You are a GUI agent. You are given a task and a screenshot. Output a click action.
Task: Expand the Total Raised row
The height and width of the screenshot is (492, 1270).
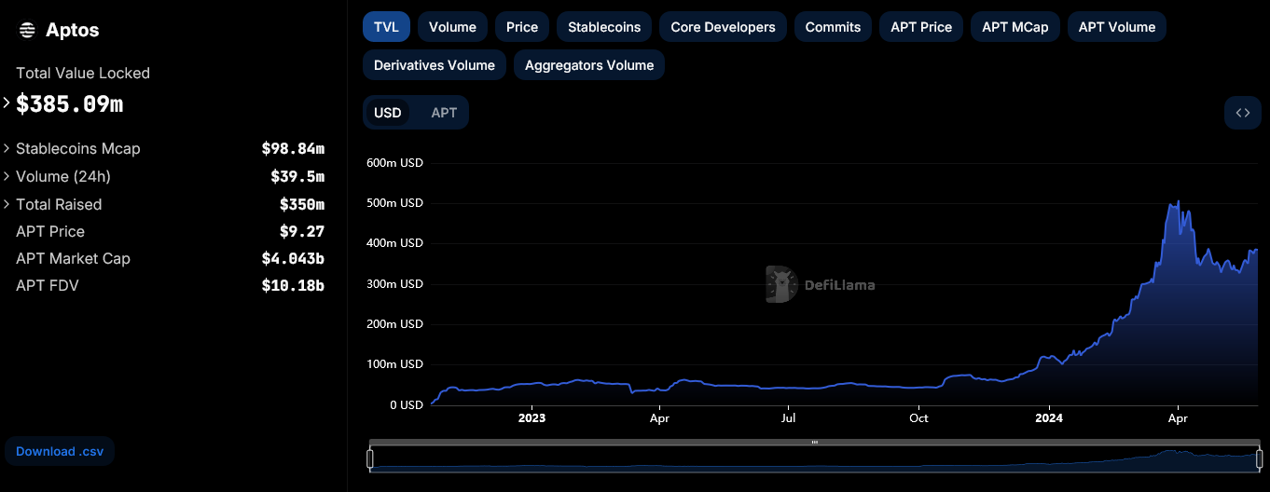pyautogui.click(x=7, y=204)
